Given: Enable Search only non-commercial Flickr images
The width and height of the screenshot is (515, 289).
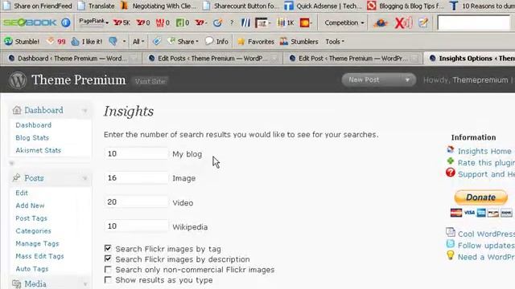Looking at the screenshot, I should (108, 270).
